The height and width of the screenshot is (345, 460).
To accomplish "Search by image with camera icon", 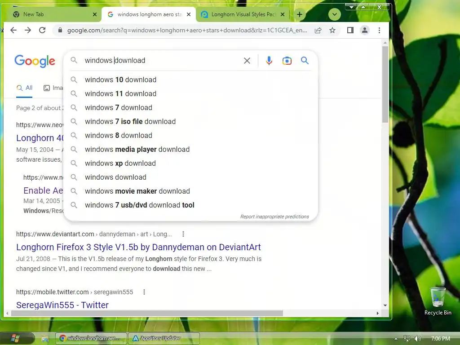I will click(x=287, y=61).
